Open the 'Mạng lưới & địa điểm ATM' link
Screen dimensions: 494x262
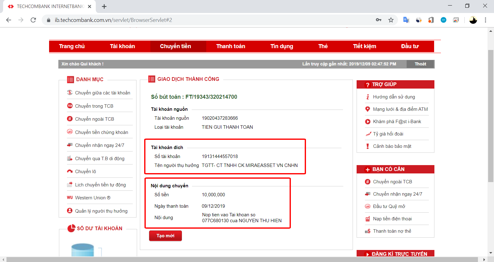tap(400, 109)
